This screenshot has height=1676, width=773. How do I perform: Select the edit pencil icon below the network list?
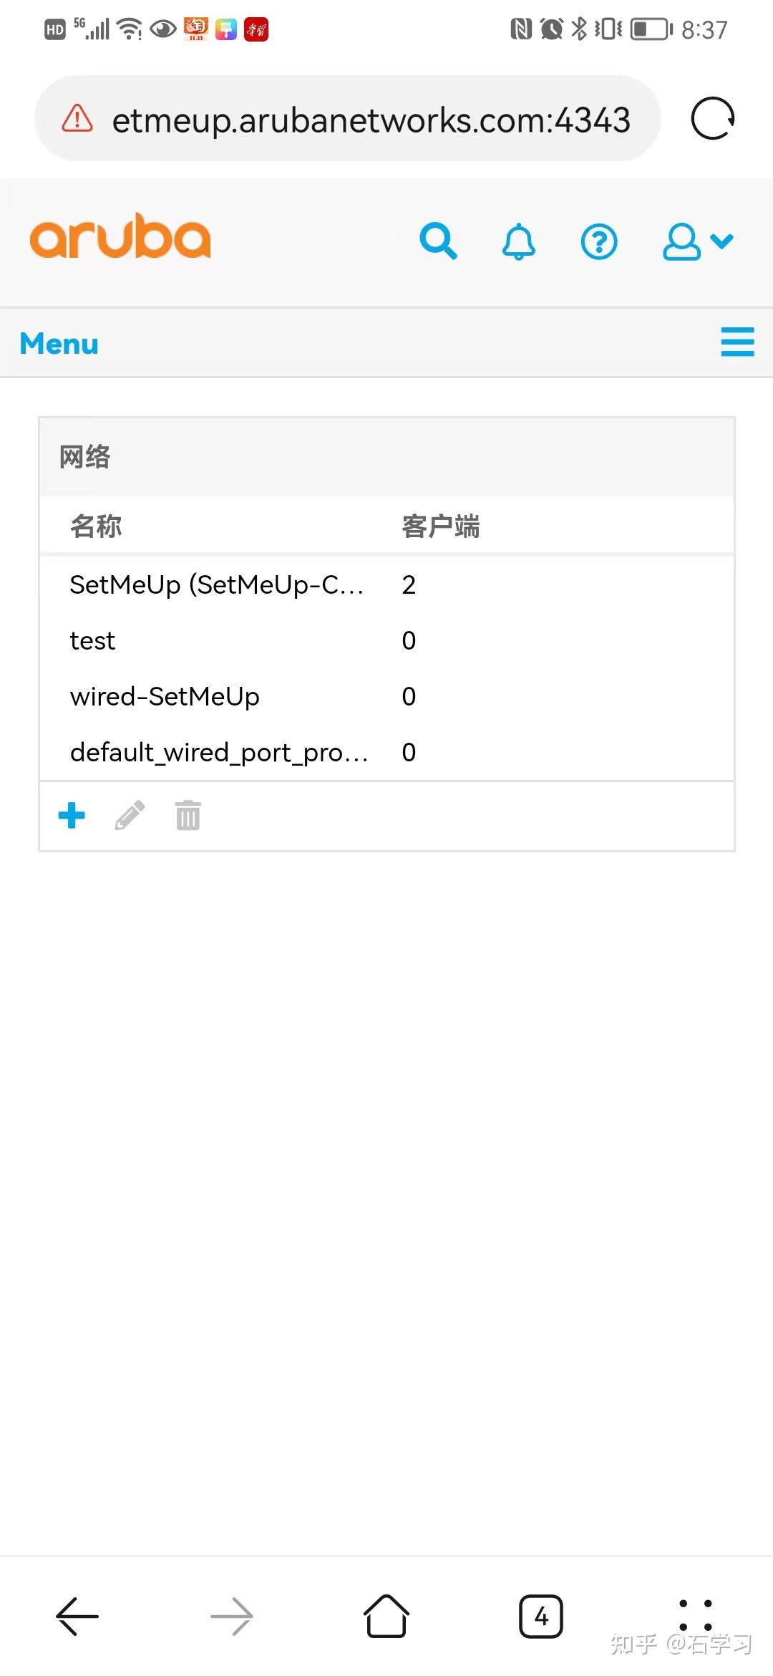click(x=130, y=815)
